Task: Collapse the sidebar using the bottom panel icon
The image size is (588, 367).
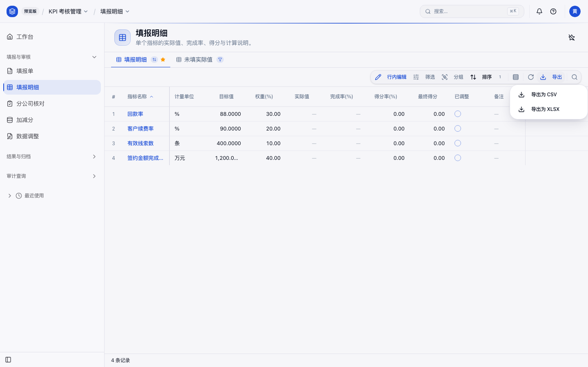Action: tap(8, 360)
